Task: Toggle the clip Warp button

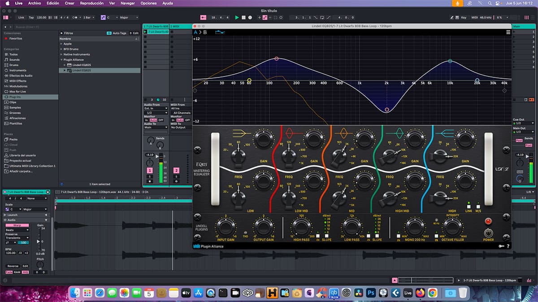Action: tap(17, 225)
